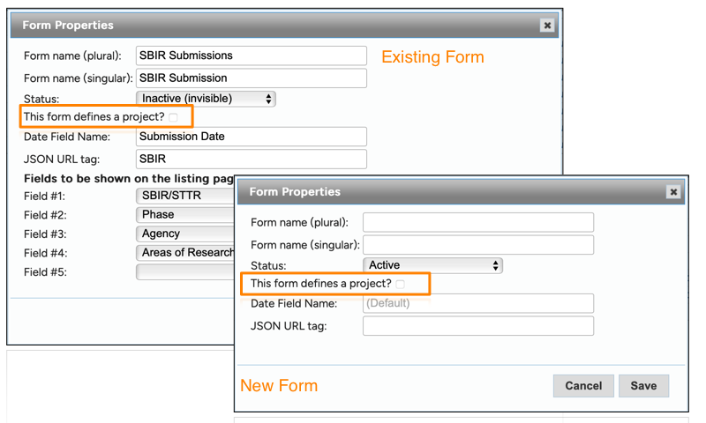
Task: Click the Save button
Action: 643,385
